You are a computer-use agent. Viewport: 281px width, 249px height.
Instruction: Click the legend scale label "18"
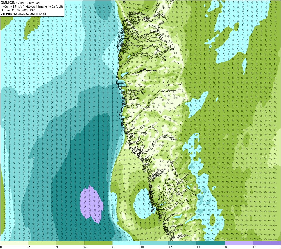254,247
